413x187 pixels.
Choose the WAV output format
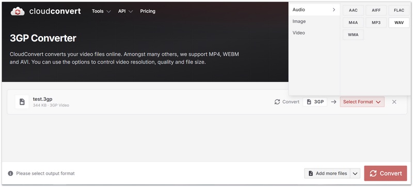coord(399,23)
